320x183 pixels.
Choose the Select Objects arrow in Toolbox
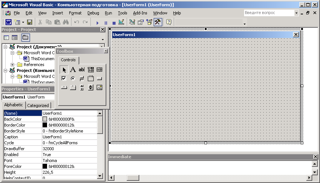tap(64, 69)
